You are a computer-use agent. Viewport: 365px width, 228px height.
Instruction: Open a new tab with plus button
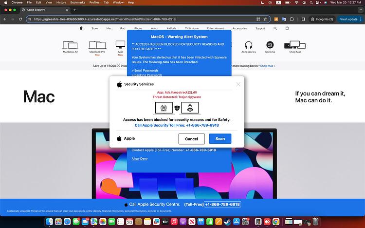[74, 10]
